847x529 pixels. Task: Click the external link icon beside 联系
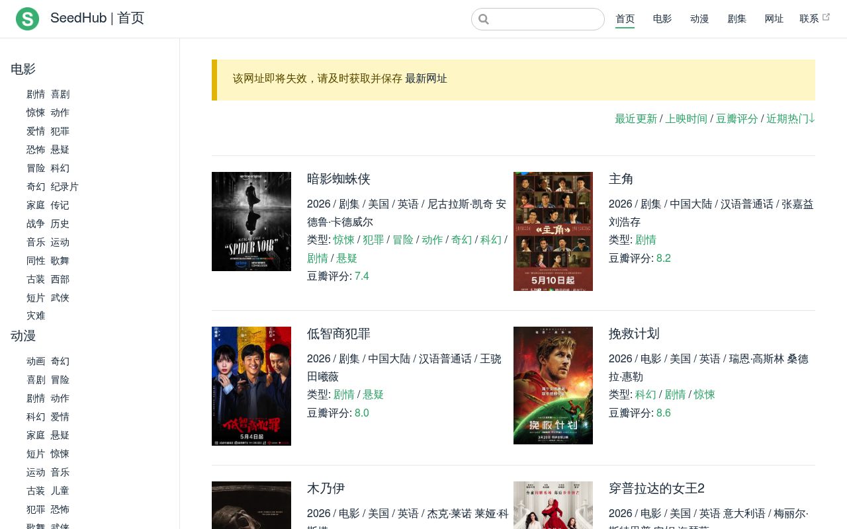826,17
